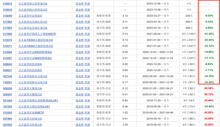
Task: Open 方正富邦中证500指数增强A link
Action: click(x=35, y=52)
